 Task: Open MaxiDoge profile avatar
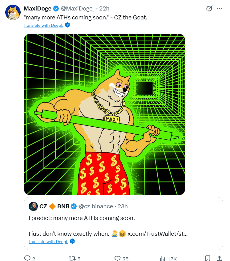(x=13, y=13)
